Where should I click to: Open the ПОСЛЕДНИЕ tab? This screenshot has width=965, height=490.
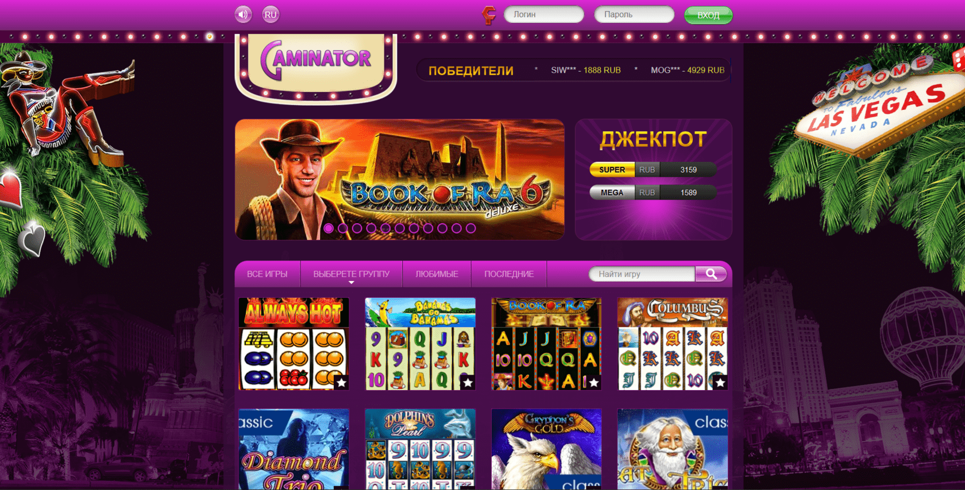click(509, 274)
